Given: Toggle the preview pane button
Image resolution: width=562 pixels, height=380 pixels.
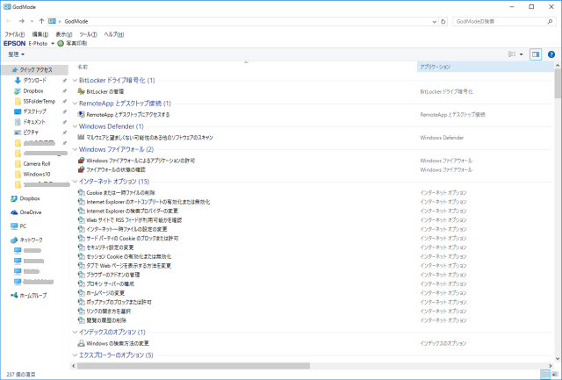Looking at the screenshot, I should (x=536, y=54).
